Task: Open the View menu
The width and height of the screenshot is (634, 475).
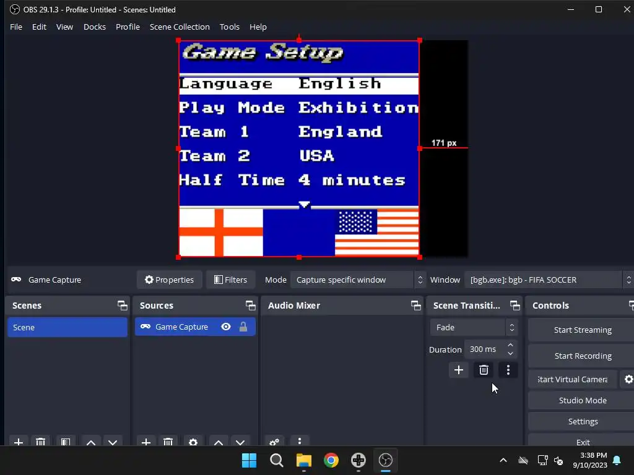Action: 64,27
